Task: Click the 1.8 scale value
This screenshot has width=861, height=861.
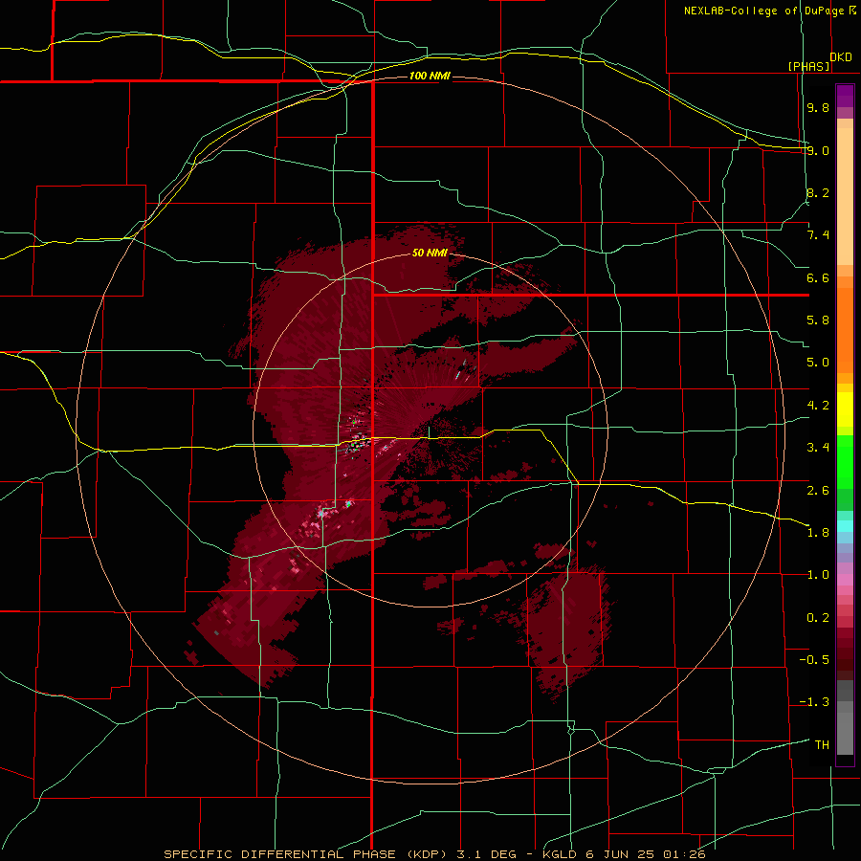Action: coord(818,533)
